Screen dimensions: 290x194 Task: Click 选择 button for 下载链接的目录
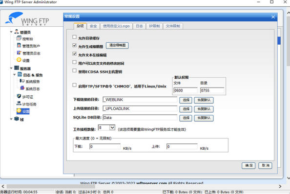[186, 100]
